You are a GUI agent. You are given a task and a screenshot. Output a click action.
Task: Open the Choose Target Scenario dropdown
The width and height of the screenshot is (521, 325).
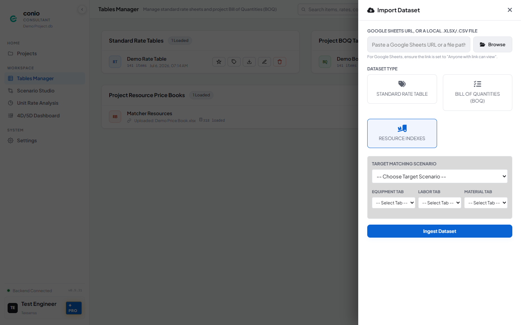click(x=440, y=177)
